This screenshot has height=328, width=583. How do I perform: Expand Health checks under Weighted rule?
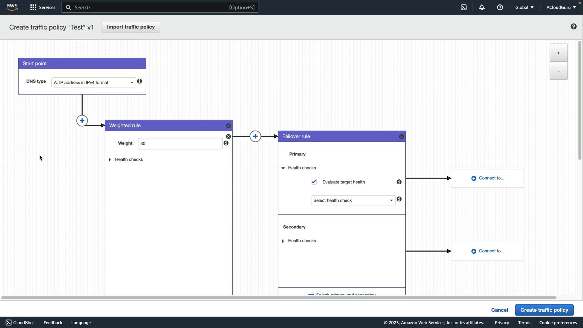(126, 159)
